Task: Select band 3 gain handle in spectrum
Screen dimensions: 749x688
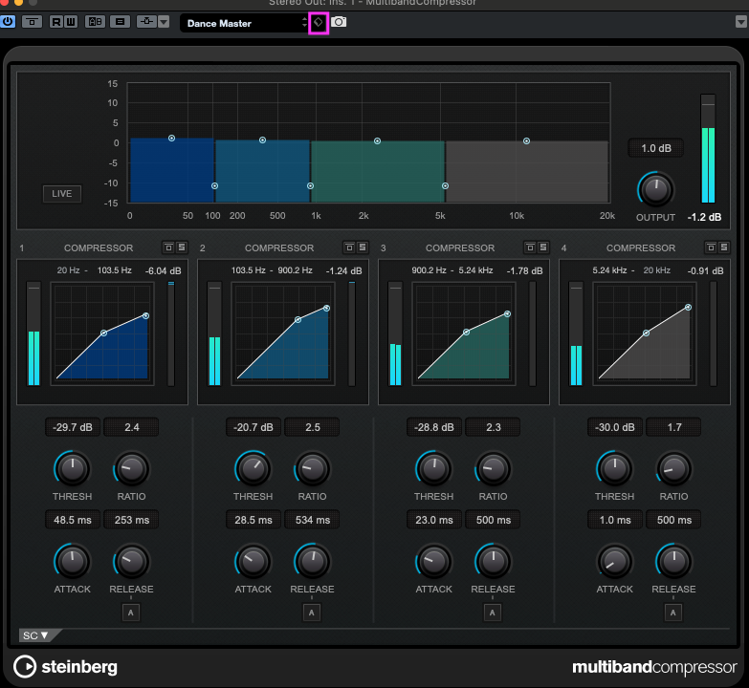Action: pyautogui.click(x=377, y=141)
